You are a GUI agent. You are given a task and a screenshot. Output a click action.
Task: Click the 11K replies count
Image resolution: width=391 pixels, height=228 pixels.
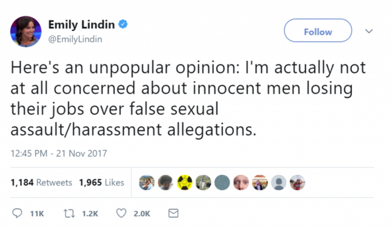point(37,214)
